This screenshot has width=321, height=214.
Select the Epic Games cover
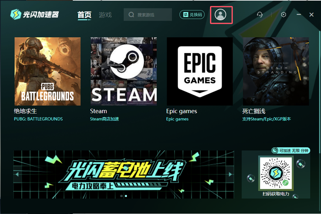tap(200, 71)
